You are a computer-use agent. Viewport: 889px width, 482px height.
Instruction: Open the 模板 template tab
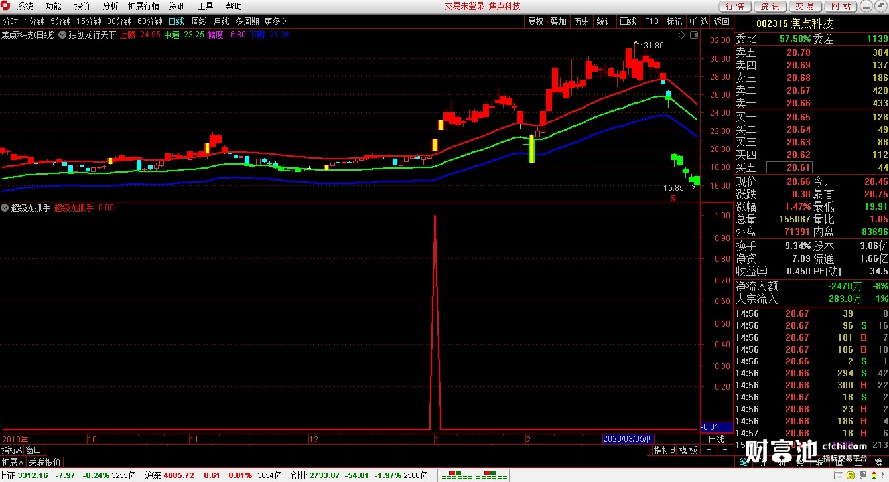click(688, 450)
